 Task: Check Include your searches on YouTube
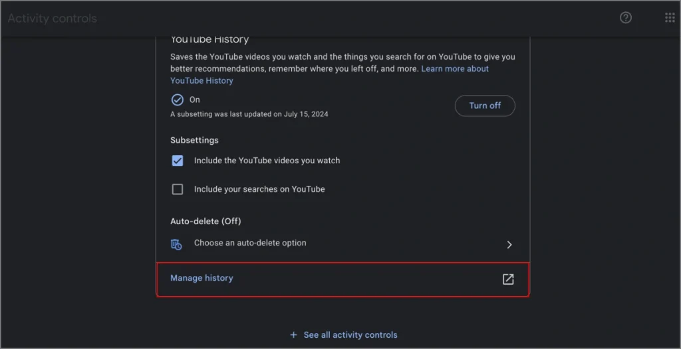point(177,190)
